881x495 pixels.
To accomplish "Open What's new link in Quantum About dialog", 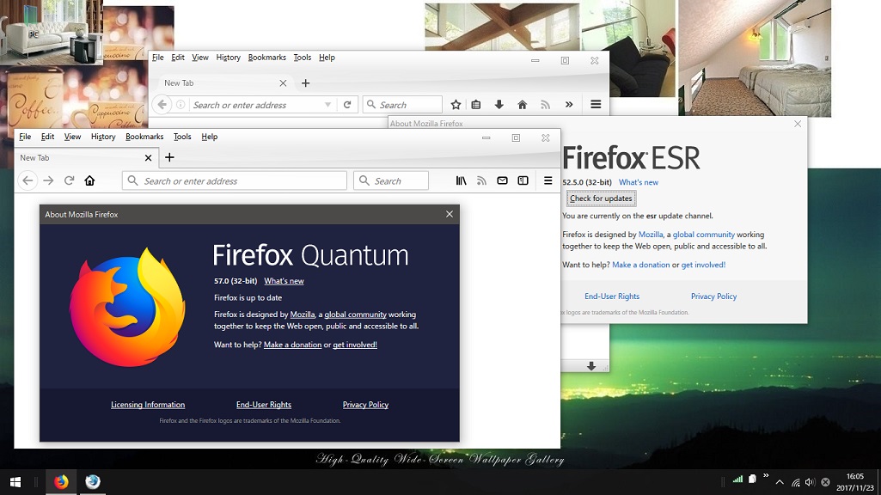I will point(284,281).
